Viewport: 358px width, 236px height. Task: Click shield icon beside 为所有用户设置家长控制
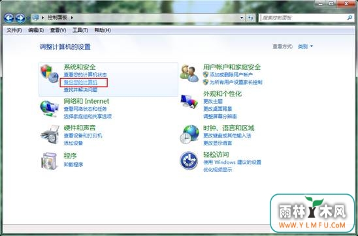[x=206, y=82]
